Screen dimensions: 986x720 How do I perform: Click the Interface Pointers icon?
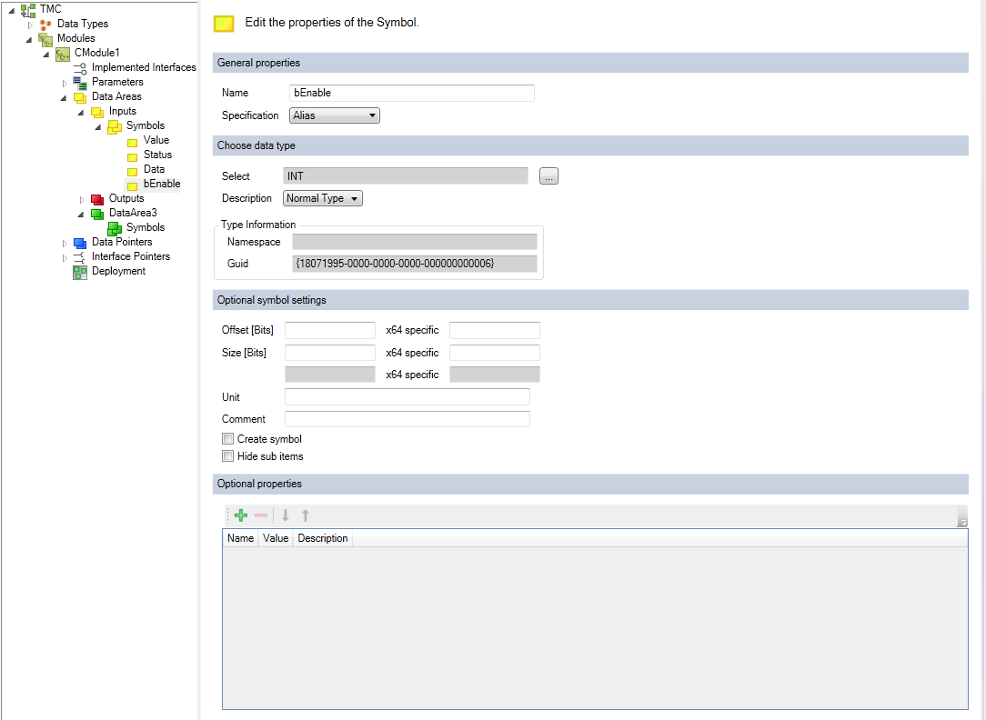(x=80, y=257)
